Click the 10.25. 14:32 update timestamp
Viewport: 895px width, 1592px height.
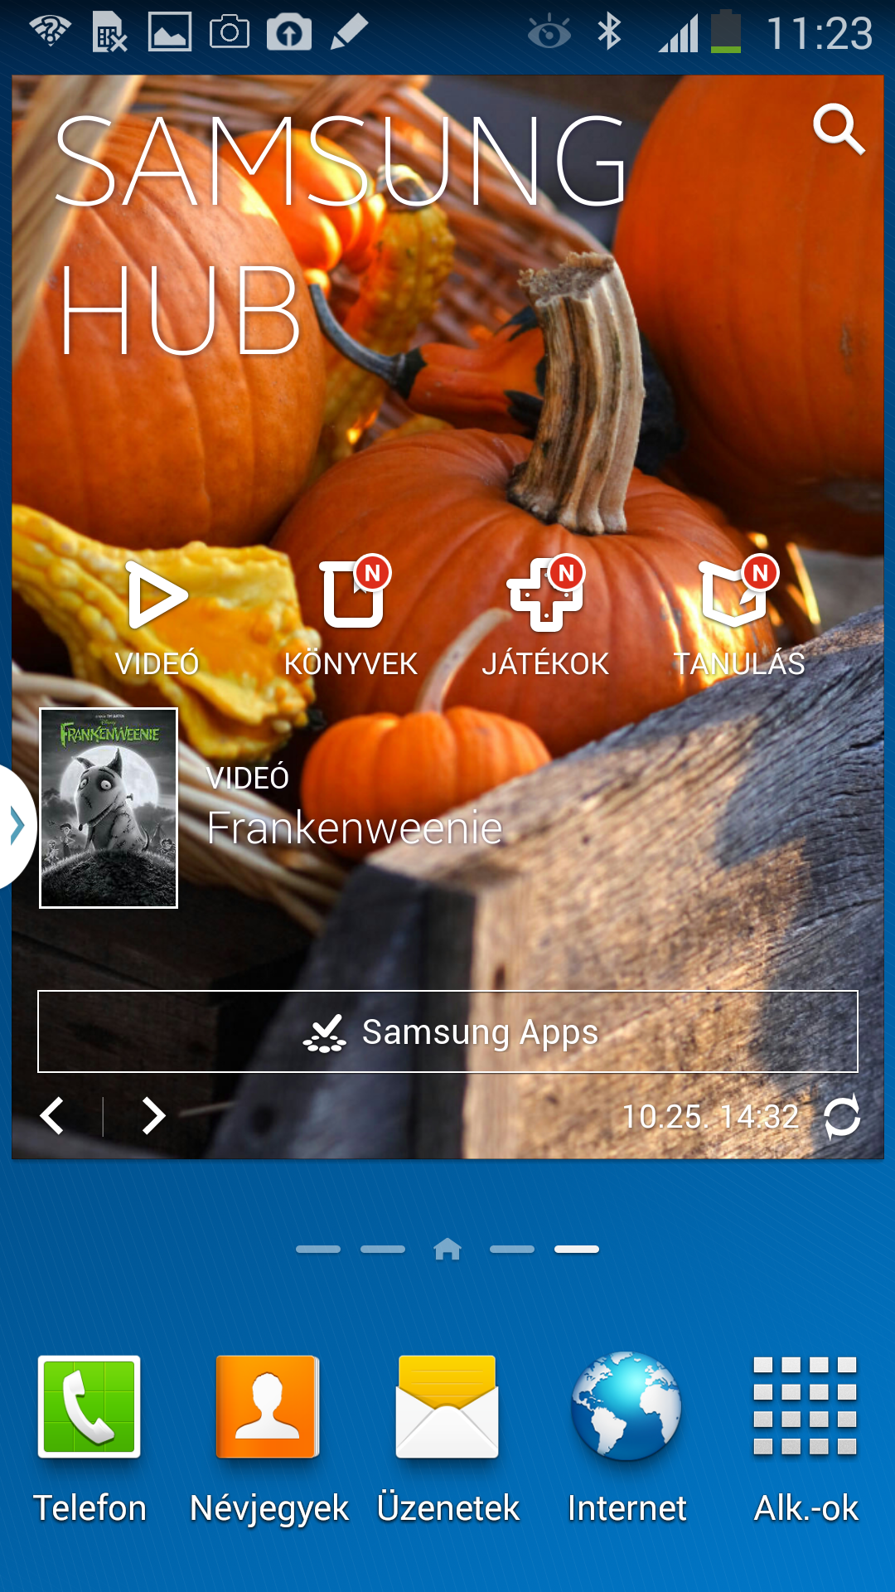[x=711, y=1117]
